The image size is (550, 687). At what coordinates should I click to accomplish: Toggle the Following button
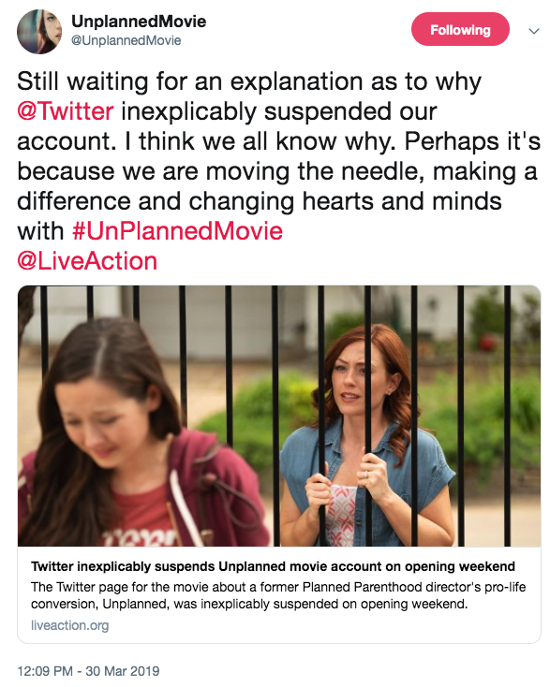(460, 29)
